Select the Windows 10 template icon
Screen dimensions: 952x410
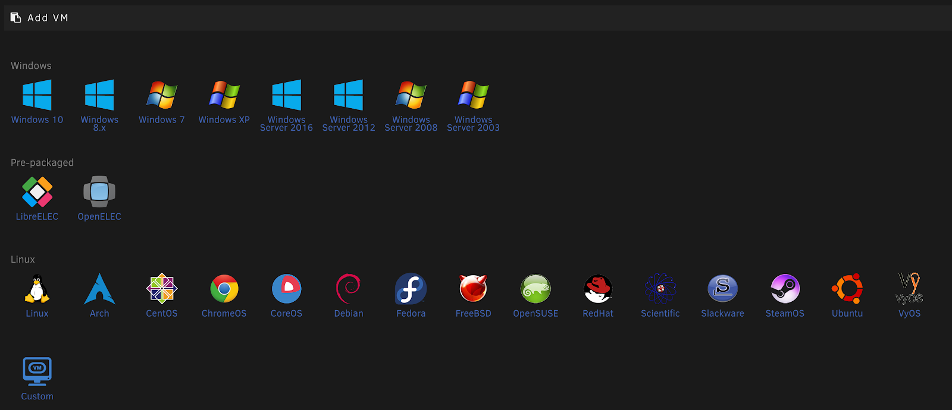(x=37, y=95)
